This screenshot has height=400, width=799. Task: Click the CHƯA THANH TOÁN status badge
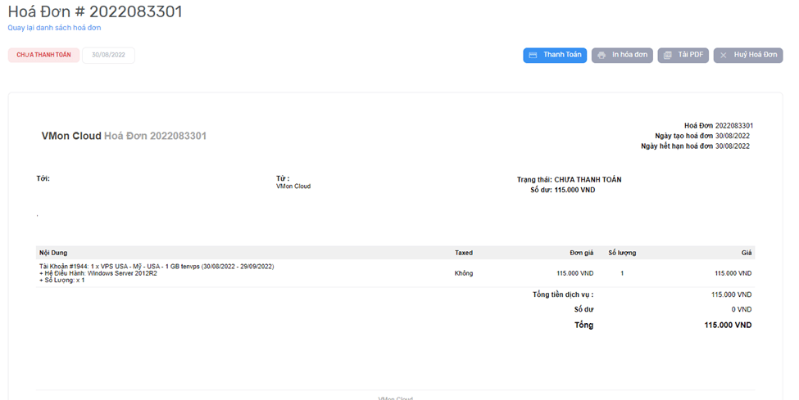pyautogui.click(x=44, y=56)
